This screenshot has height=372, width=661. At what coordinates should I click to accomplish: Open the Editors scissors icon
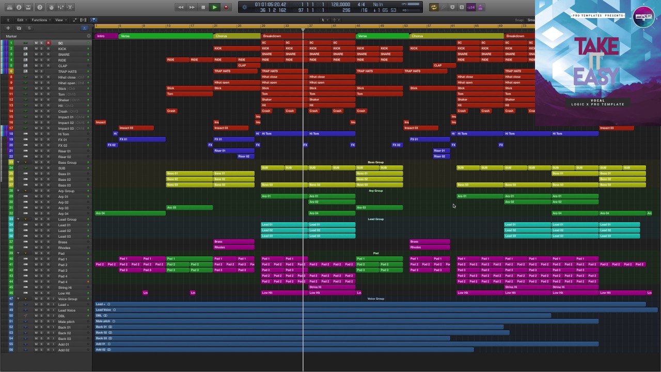tap(70, 7)
